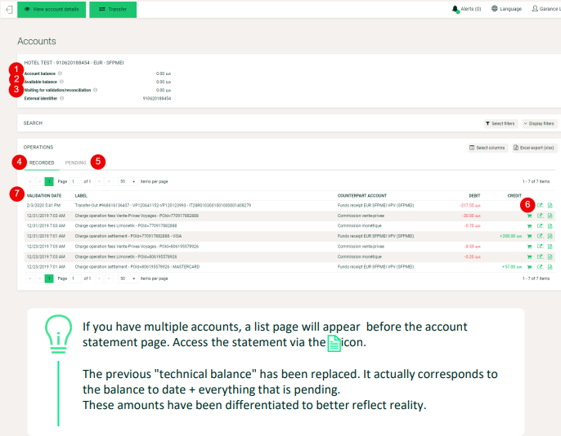This screenshot has height=436, width=561.
Task: Expand the top items per page dropdown
Action: point(128,182)
